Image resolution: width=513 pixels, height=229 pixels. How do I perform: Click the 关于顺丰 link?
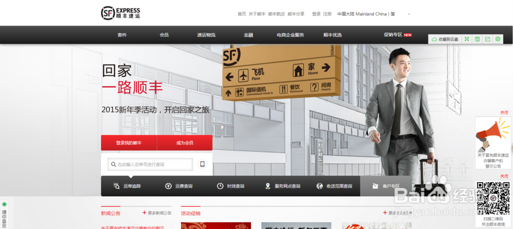pos(257,14)
